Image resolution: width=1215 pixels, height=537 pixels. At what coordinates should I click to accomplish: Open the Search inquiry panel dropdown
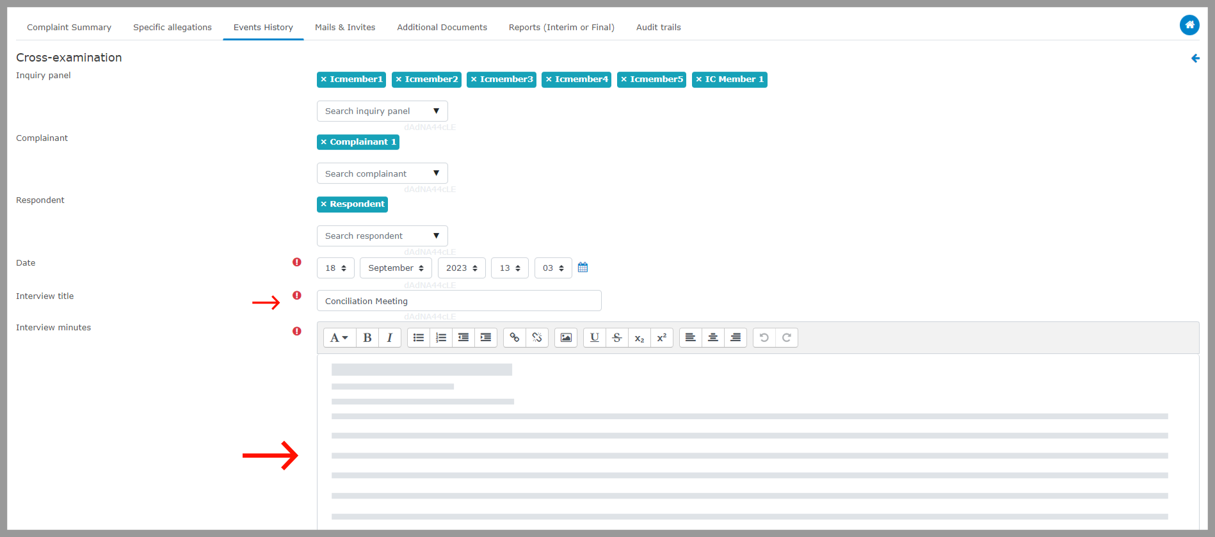(382, 111)
